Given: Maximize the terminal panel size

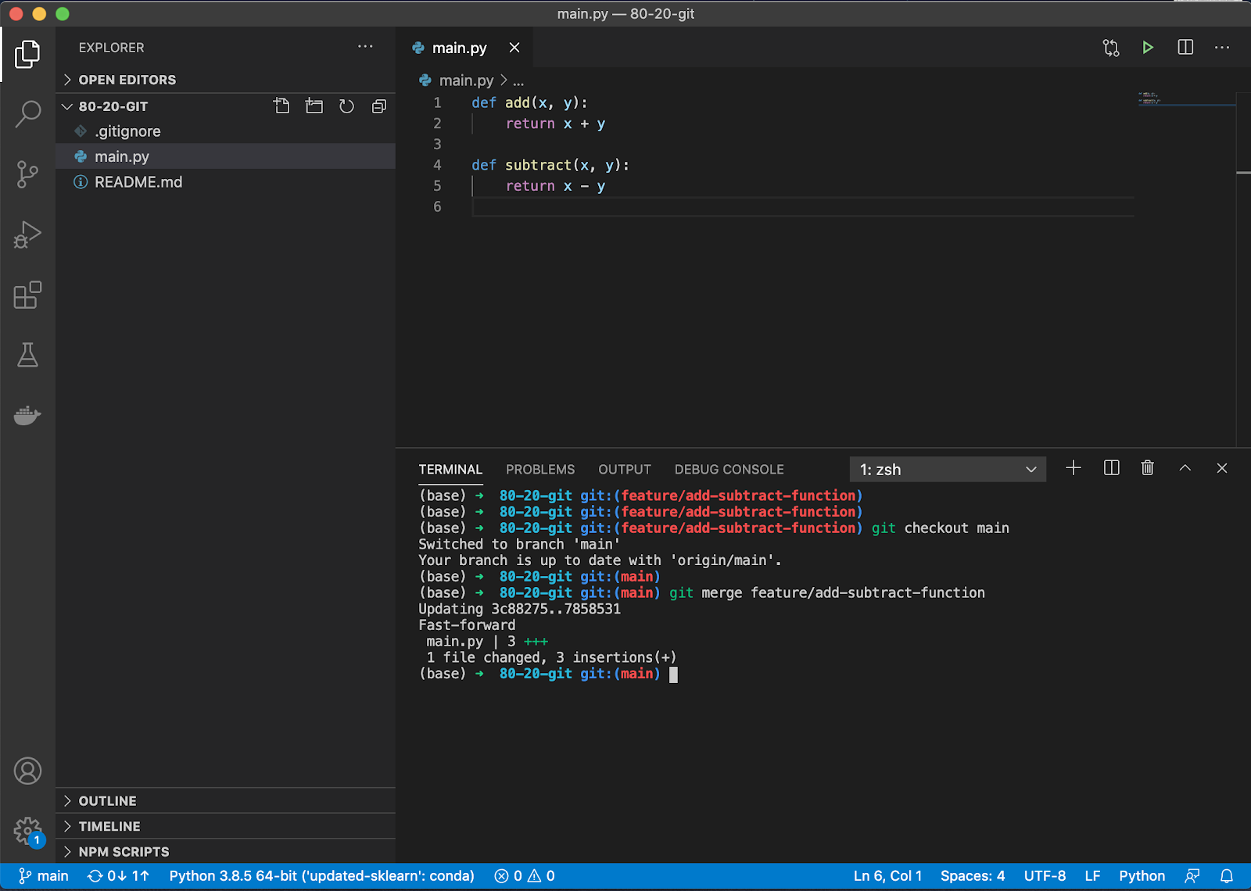Looking at the screenshot, I should 1185,468.
